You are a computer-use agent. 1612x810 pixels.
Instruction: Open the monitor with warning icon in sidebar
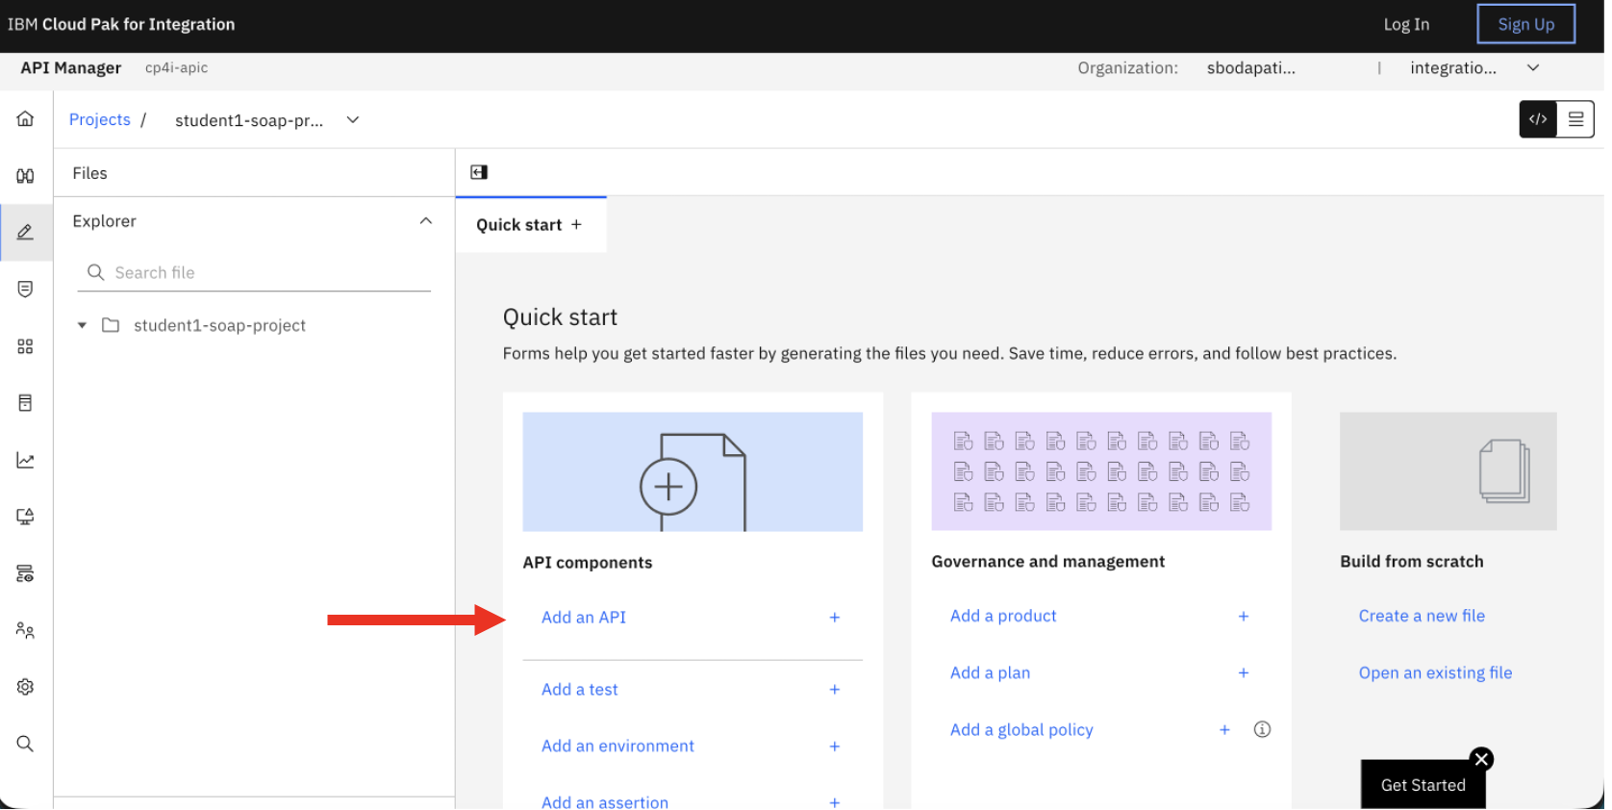25,517
